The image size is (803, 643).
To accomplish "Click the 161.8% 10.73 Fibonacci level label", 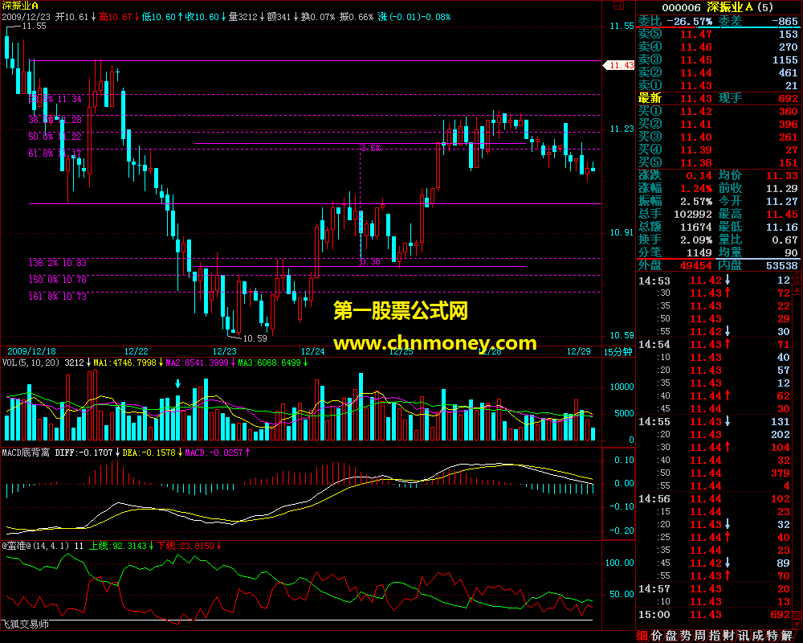I will tap(57, 297).
